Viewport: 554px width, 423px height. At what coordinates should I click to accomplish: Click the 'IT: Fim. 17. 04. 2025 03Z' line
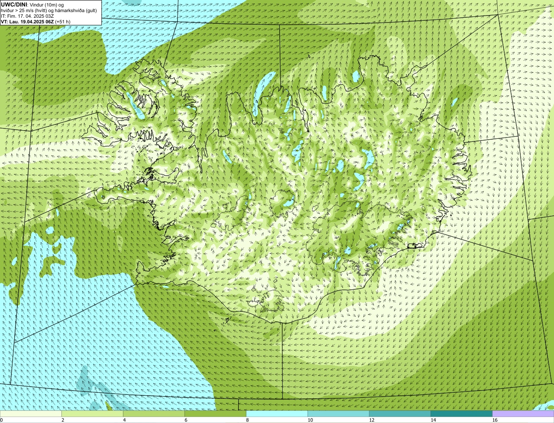tap(27, 16)
